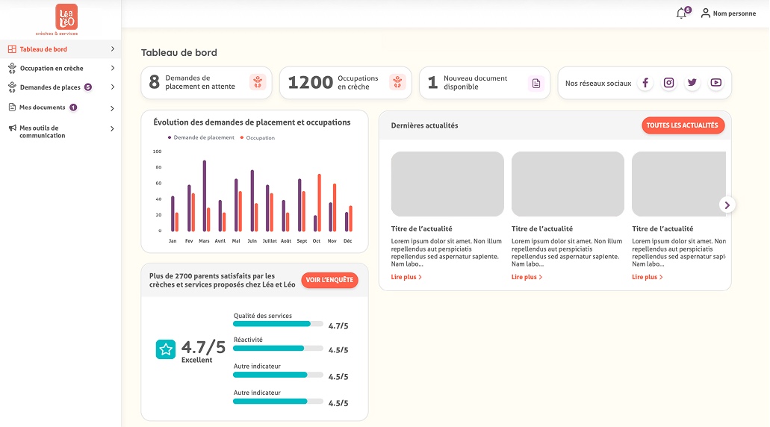The height and width of the screenshot is (427, 770).
Task: Click badge 5 on Demandes de places
Action: click(x=88, y=87)
